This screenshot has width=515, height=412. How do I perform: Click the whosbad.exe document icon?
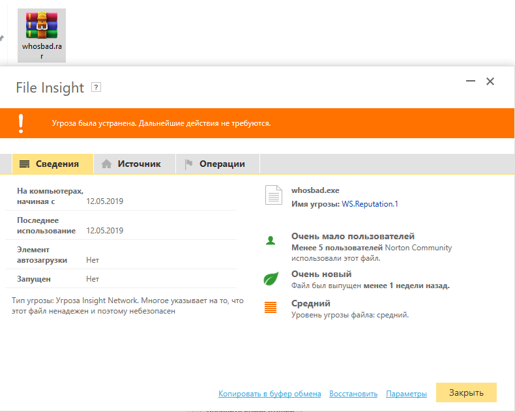(x=274, y=195)
